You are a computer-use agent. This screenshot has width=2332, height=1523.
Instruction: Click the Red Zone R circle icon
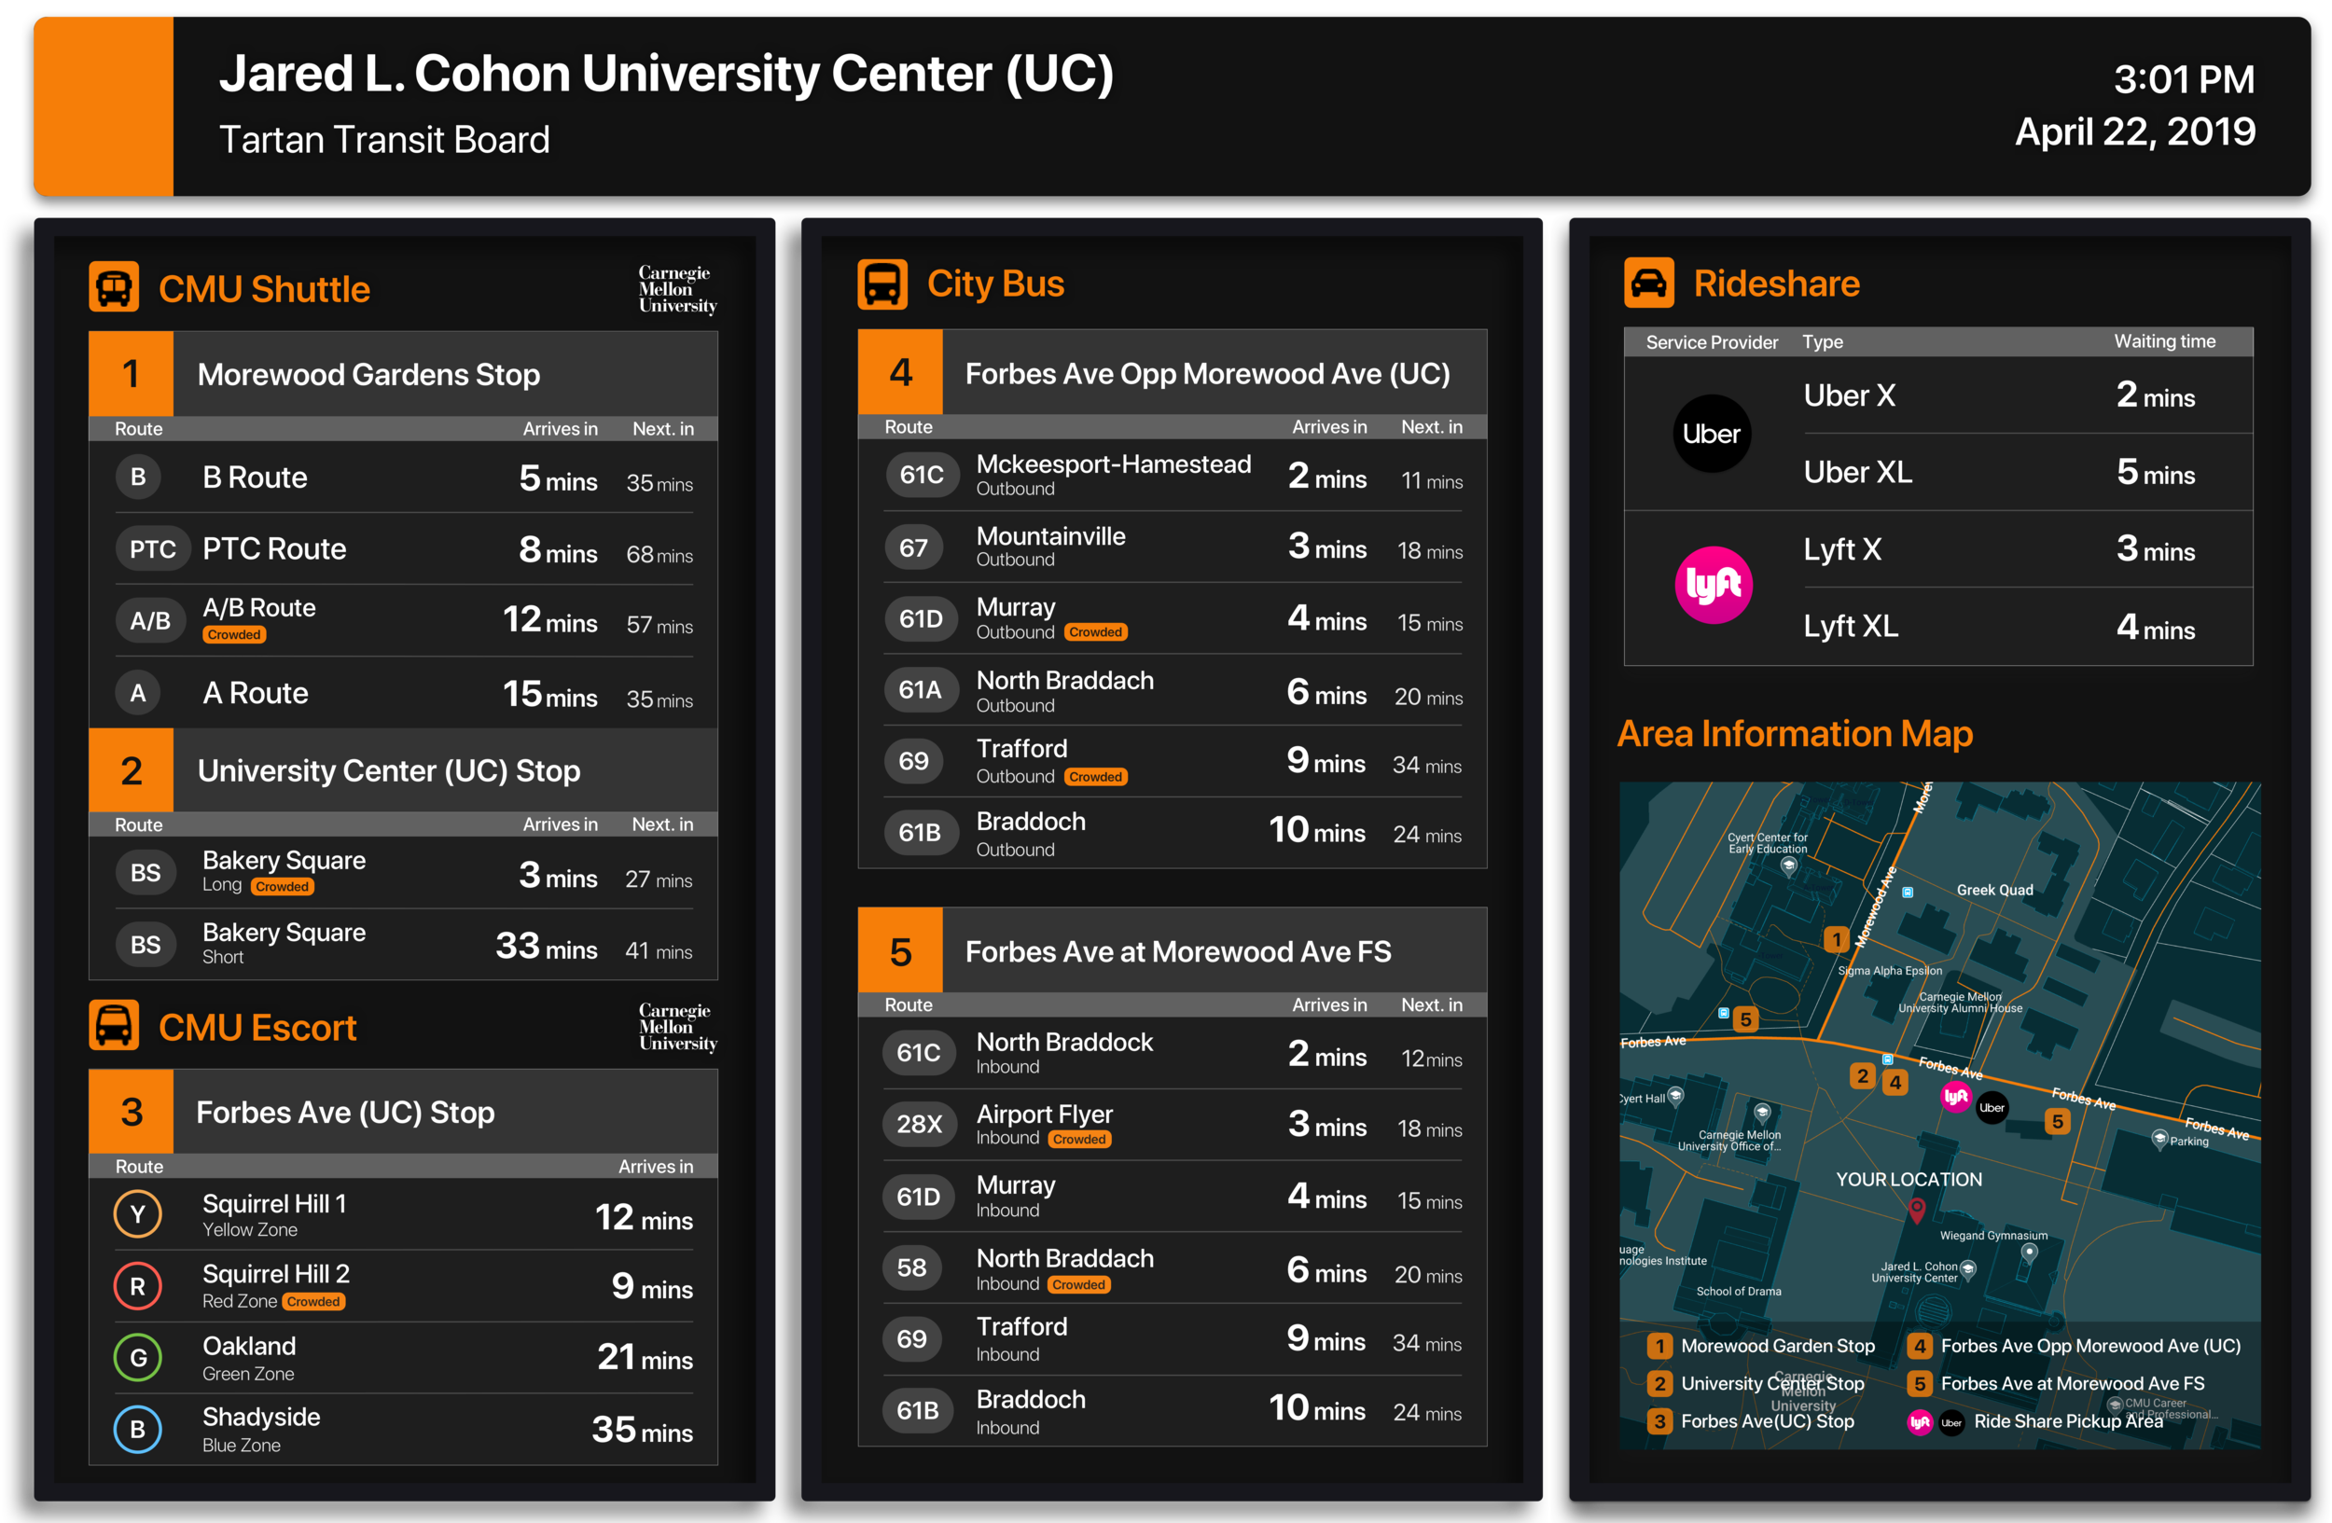point(138,1286)
